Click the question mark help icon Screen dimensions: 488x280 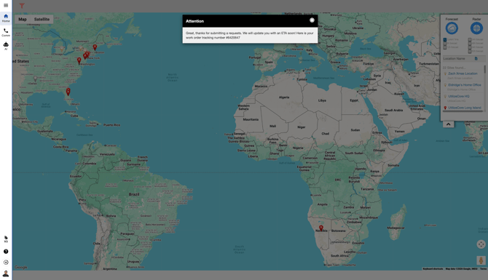(6, 252)
